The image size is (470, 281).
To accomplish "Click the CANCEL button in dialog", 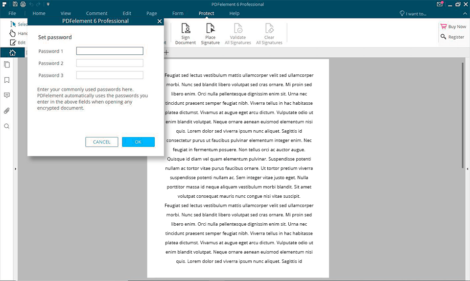I will [102, 142].
